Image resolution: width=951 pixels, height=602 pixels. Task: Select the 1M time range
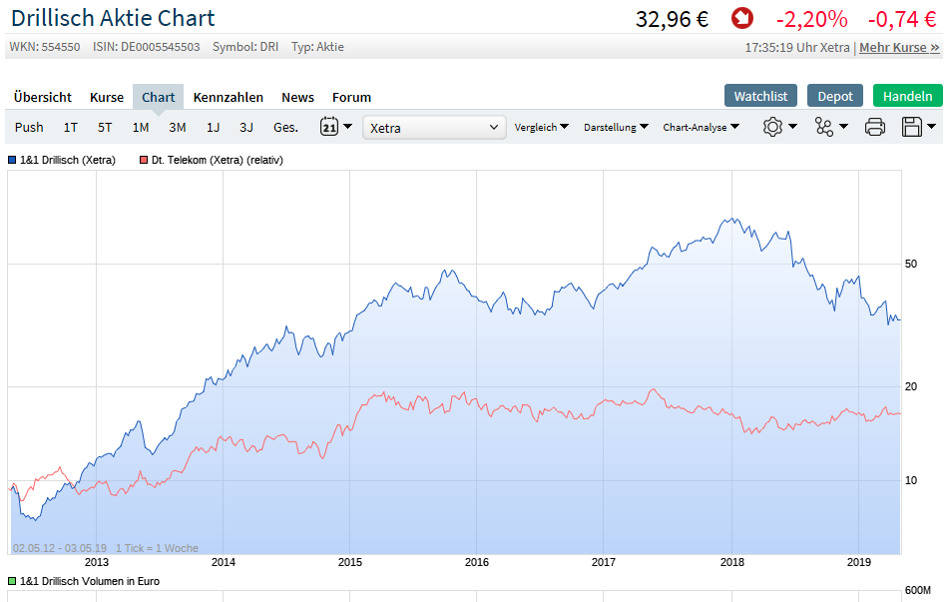coord(141,127)
